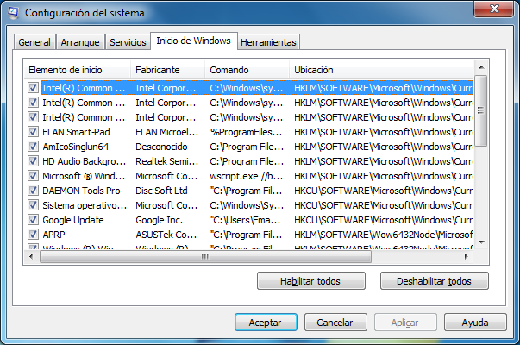Click the wscript.exe //b... command cell
Viewport: 520px width, 345px height.
[246, 176]
